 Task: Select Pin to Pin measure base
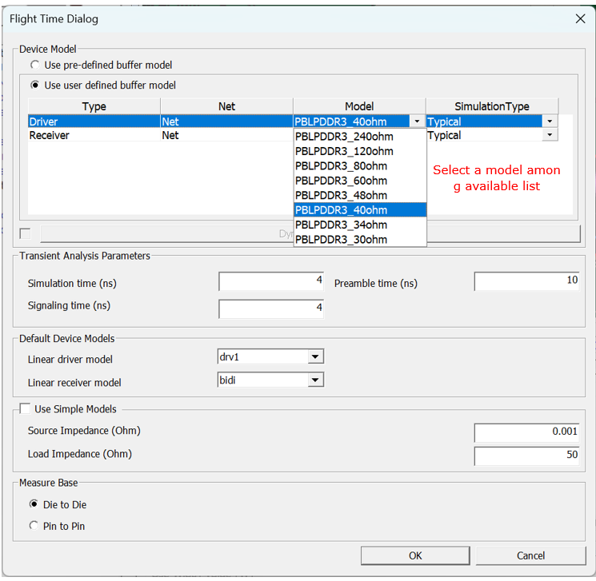pyautogui.click(x=34, y=526)
